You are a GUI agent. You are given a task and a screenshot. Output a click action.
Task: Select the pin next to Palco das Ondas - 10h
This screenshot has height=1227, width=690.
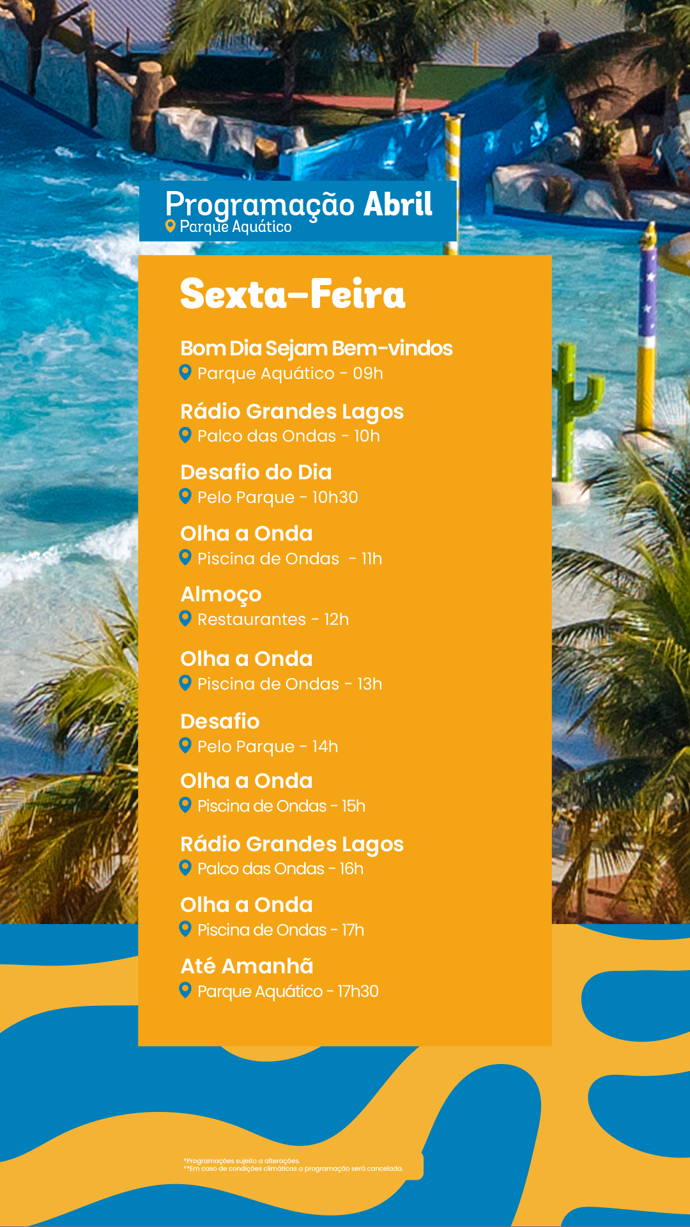click(x=185, y=435)
